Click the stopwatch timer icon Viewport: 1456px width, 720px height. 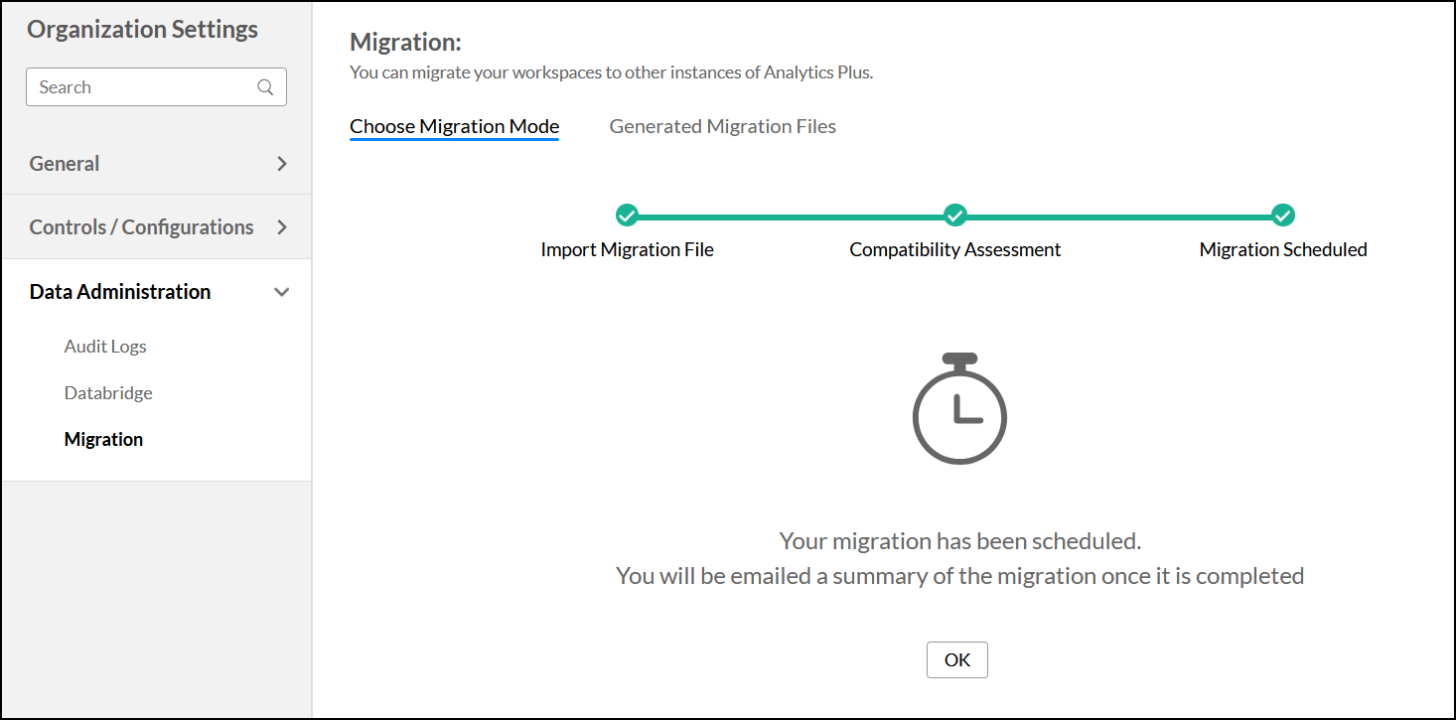[x=958, y=410]
